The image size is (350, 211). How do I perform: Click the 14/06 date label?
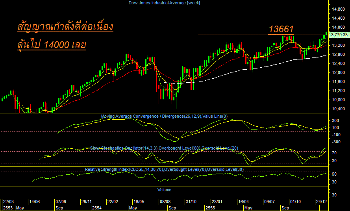(34, 202)
